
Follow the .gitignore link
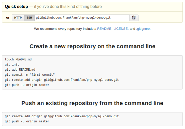143,29
